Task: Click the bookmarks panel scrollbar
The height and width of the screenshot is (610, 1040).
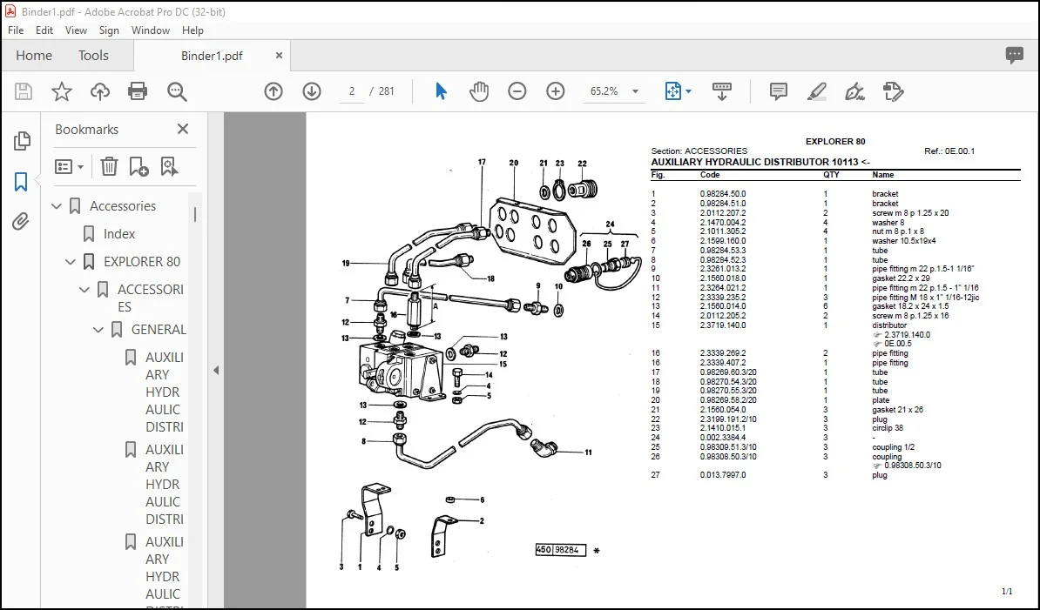Action: 195,215
